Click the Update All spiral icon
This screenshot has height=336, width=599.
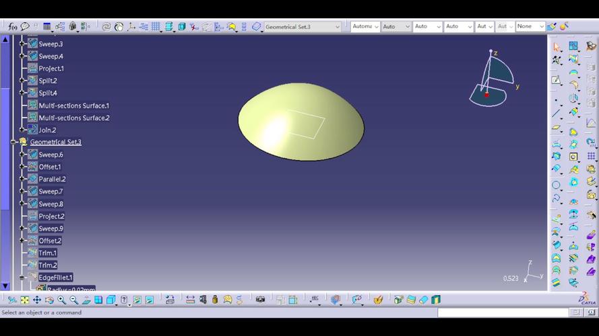[x=106, y=27]
